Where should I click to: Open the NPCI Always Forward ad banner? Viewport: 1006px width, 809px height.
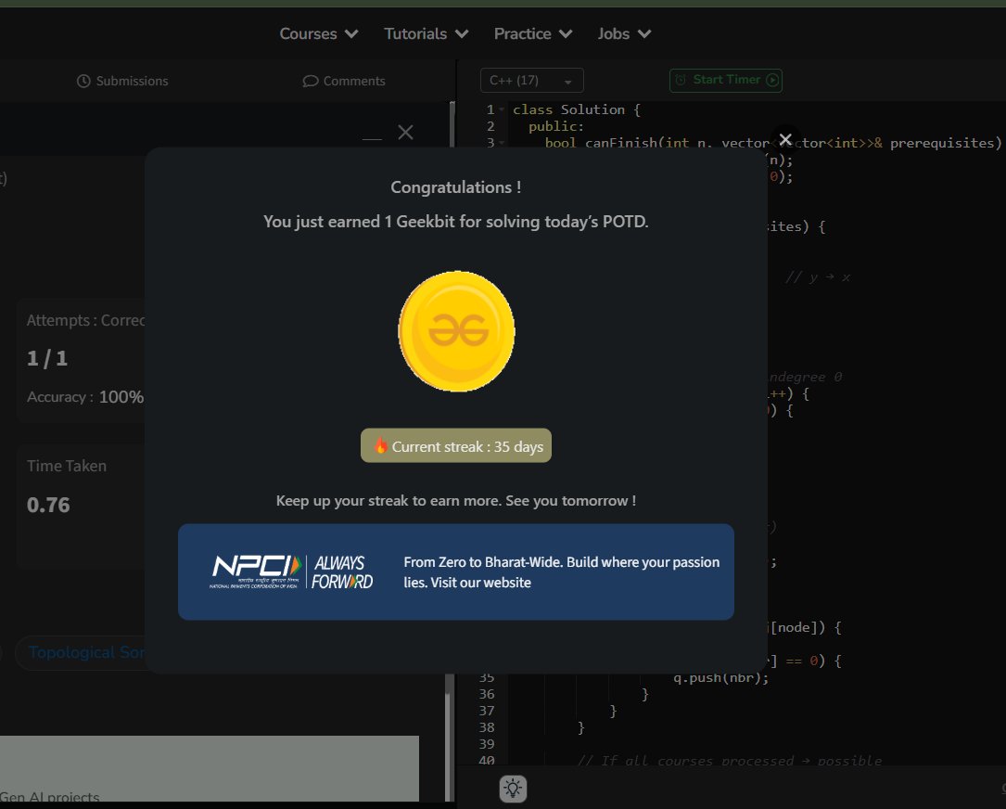[456, 571]
